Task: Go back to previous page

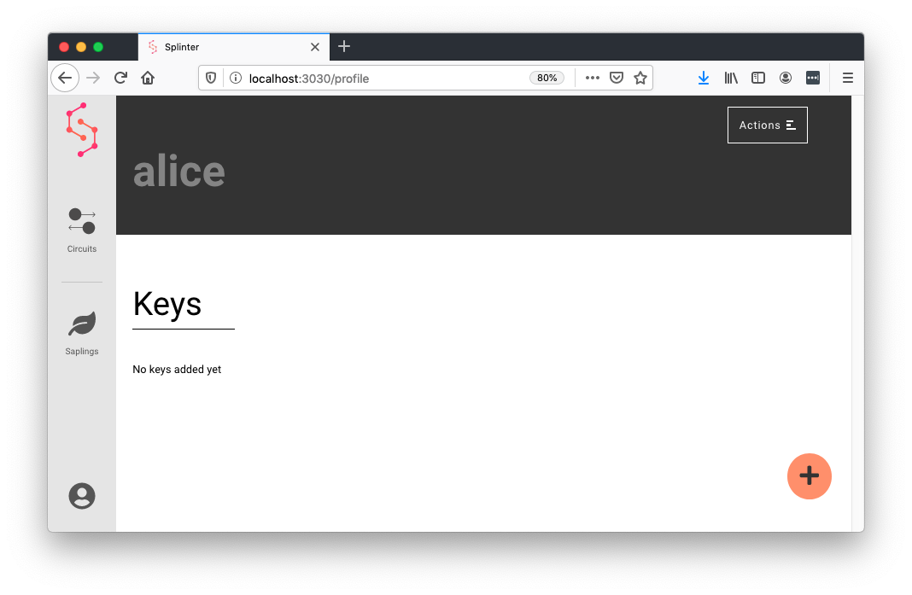Action: coord(65,78)
